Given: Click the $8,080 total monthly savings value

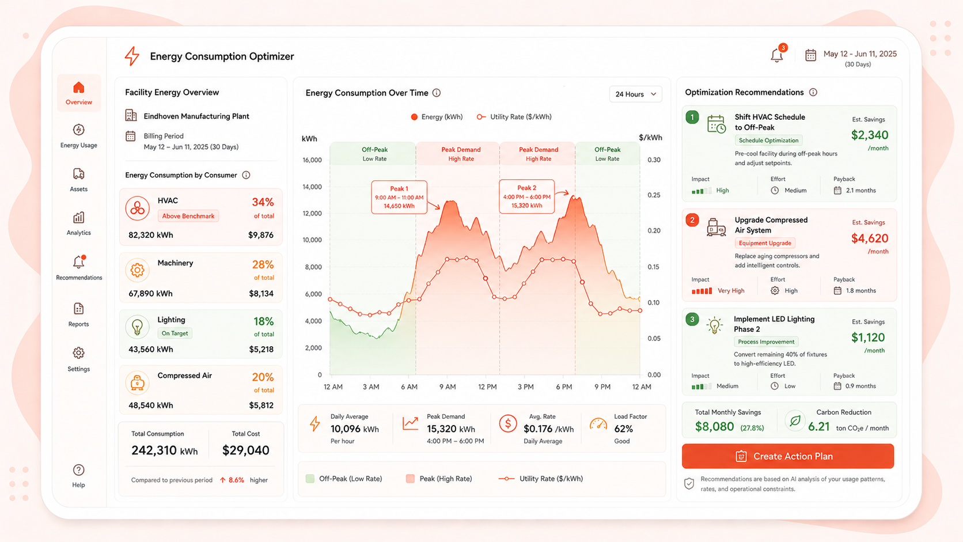Looking at the screenshot, I should point(714,427).
